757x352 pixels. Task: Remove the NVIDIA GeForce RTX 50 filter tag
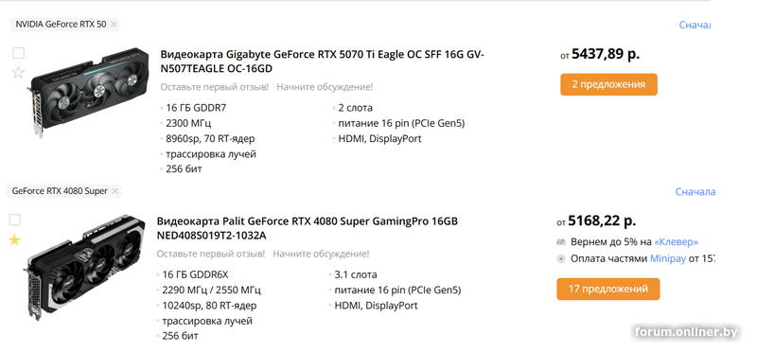click(114, 25)
